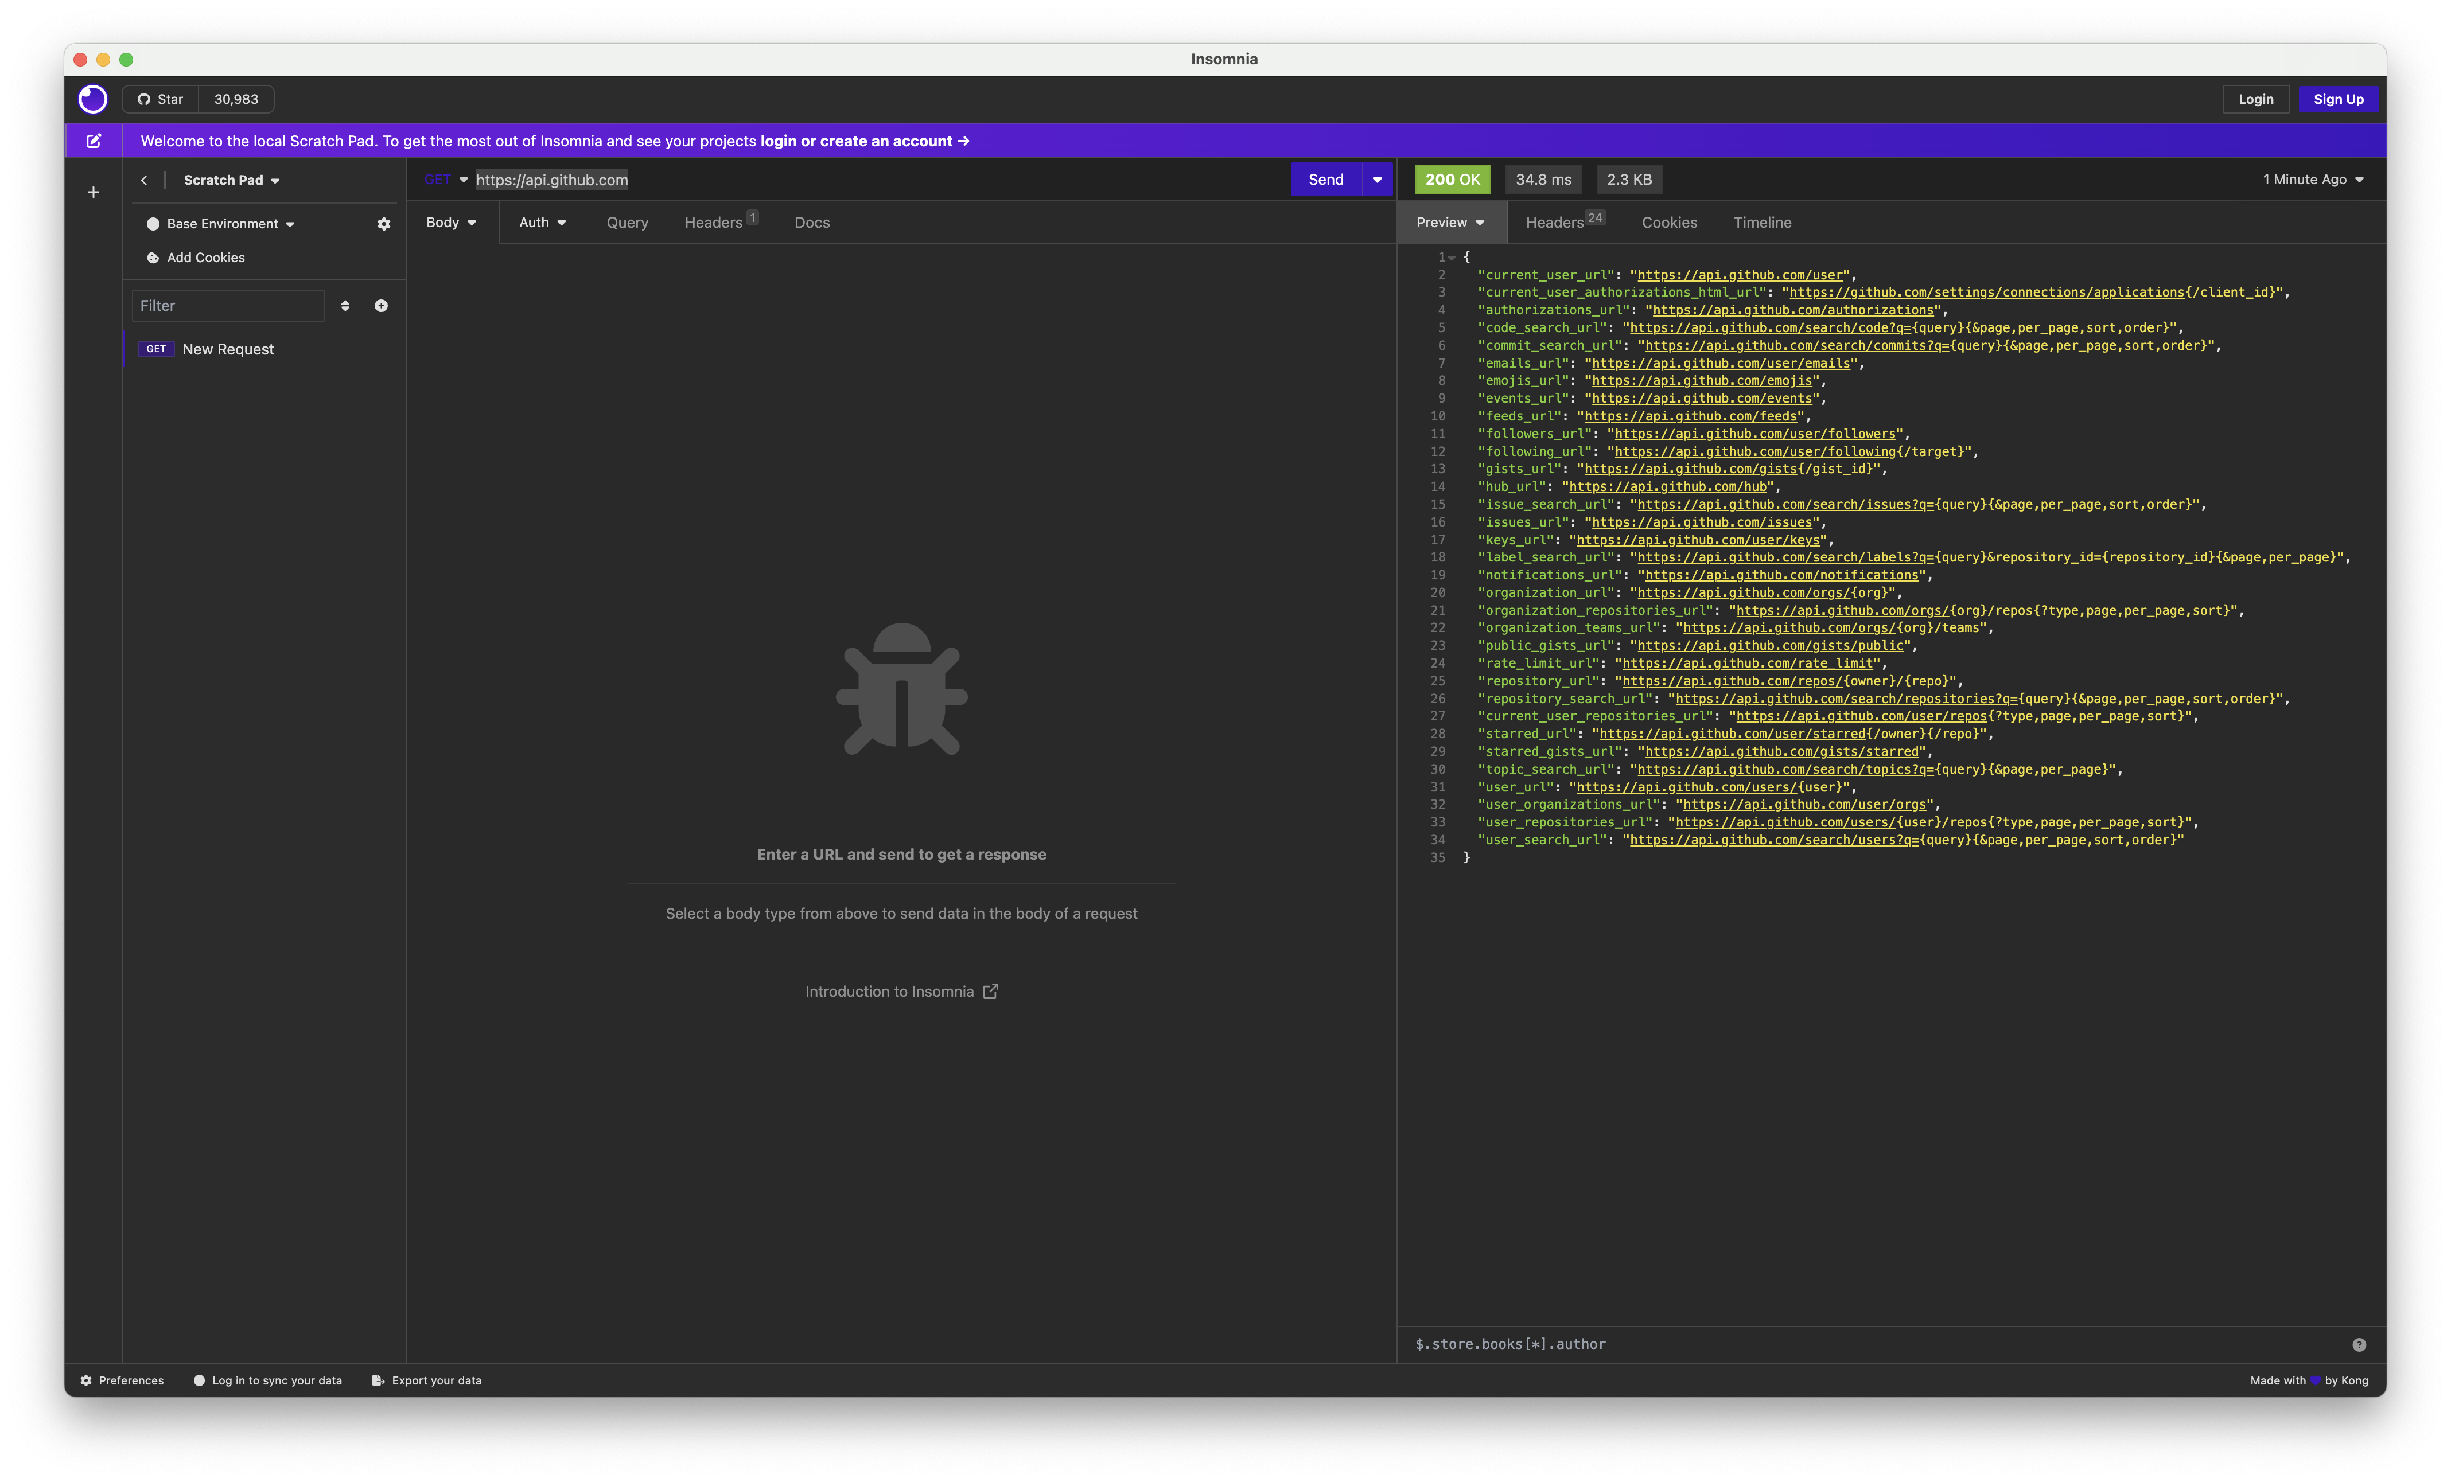Open Preferences in the status bar

pyautogui.click(x=122, y=1380)
